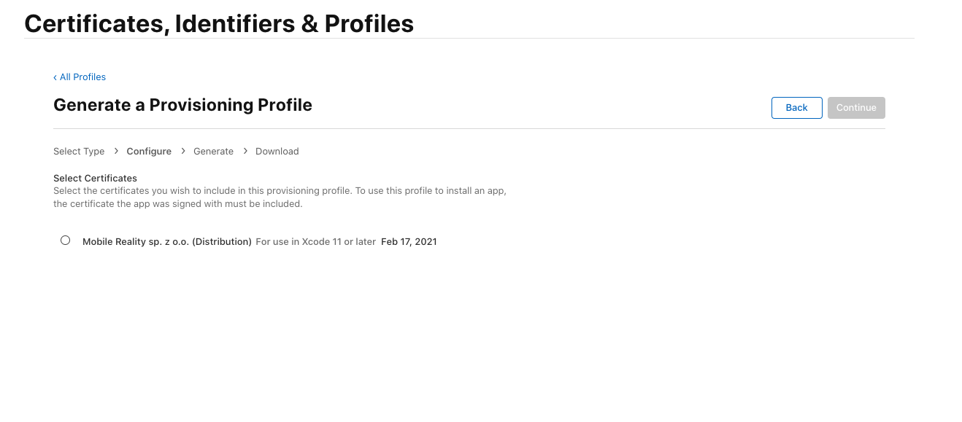Click the Configure step in the breadcrumb
962x422 pixels.
click(x=149, y=152)
